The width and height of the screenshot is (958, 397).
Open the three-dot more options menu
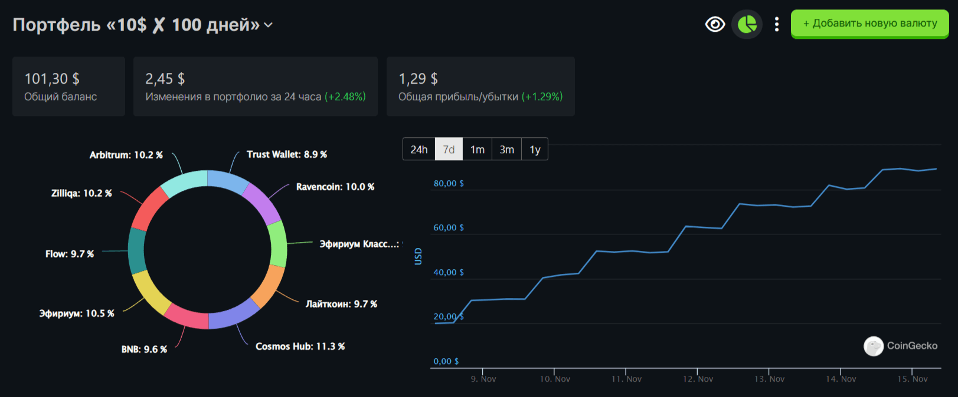(x=776, y=24)
